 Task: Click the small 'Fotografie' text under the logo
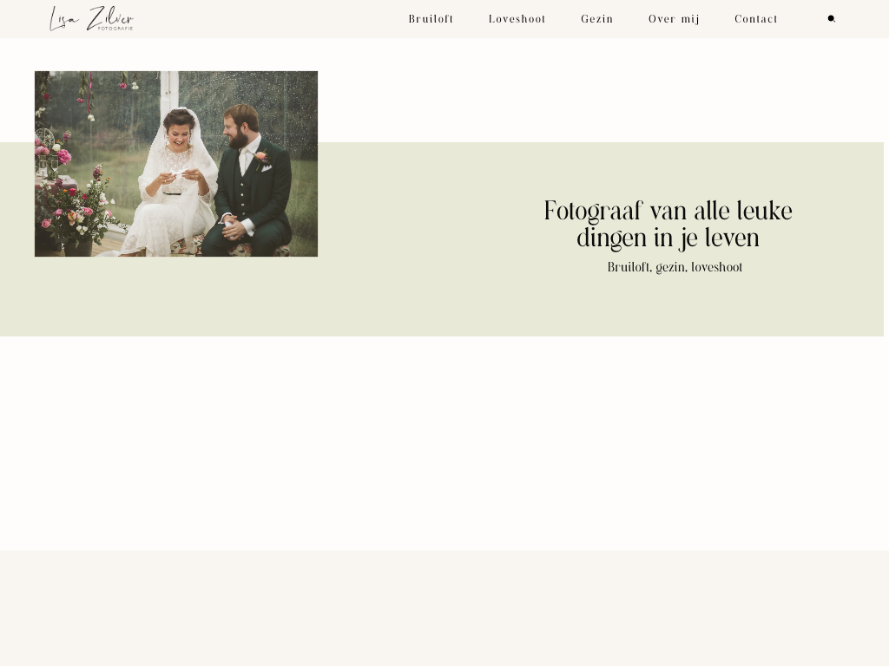115,29
